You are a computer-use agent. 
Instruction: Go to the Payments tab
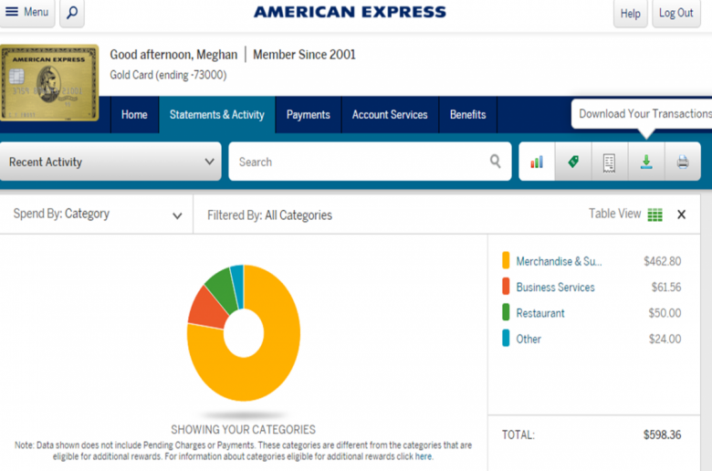pos(308,114)
